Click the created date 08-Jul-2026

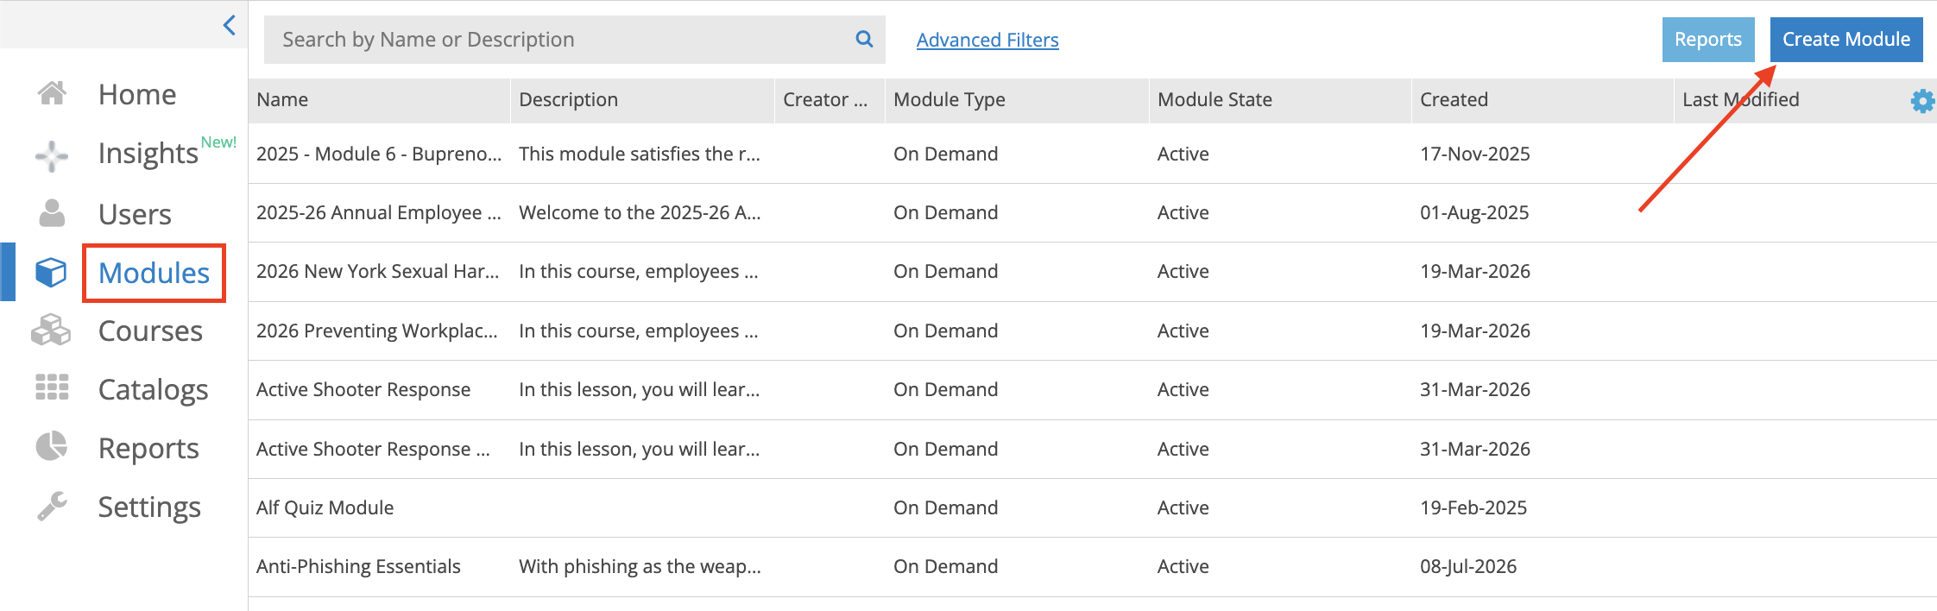[x=1468, y=567]
